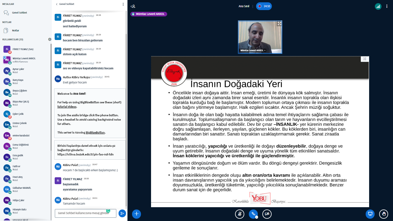Viewport: 393px width, 221px height.
Task: Open the main options three-dot menu
Action: (x=387, y=6)
